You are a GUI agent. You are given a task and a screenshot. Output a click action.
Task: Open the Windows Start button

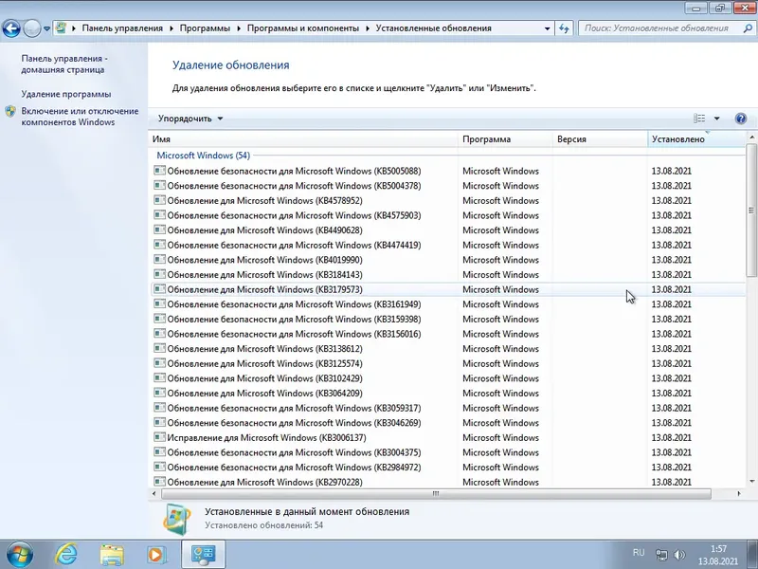[x=19, y=555]
